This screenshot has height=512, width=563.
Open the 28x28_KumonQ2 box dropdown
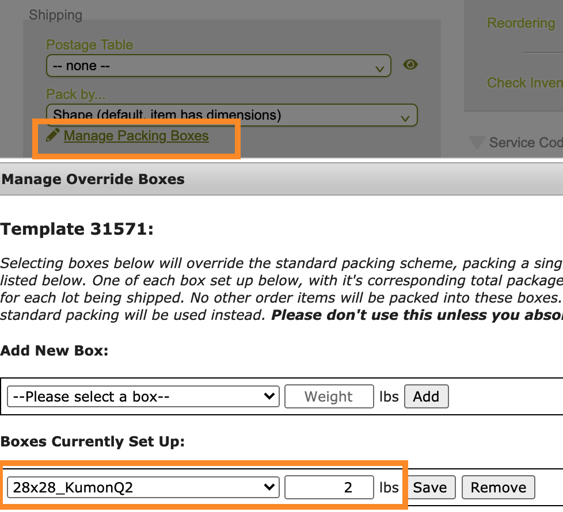point(143,487)
